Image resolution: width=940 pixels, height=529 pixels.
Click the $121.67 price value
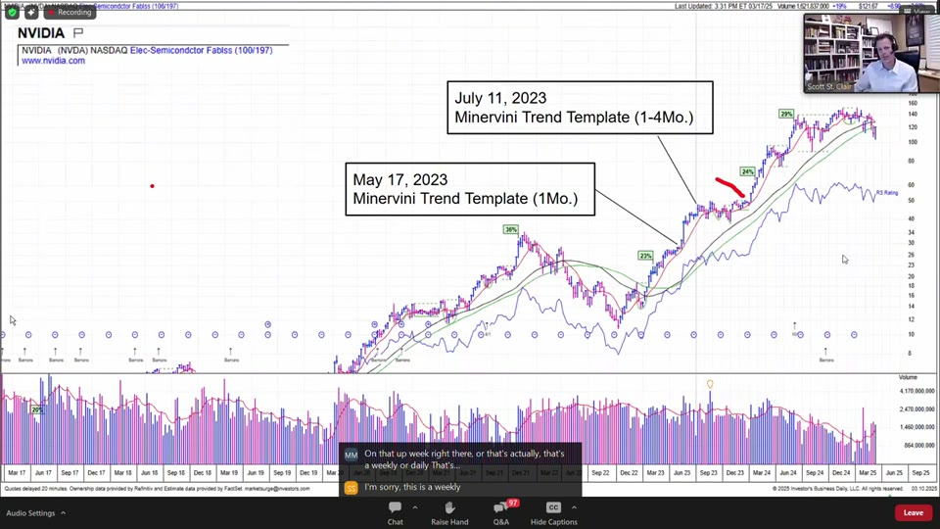click(869, 6)
